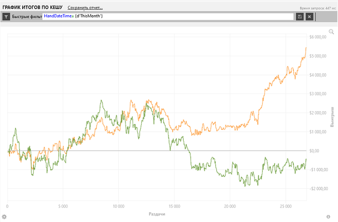This screenshot has height=222, width=338.
Task: Open the quick filters funnel icon
Action: (6, 16)
